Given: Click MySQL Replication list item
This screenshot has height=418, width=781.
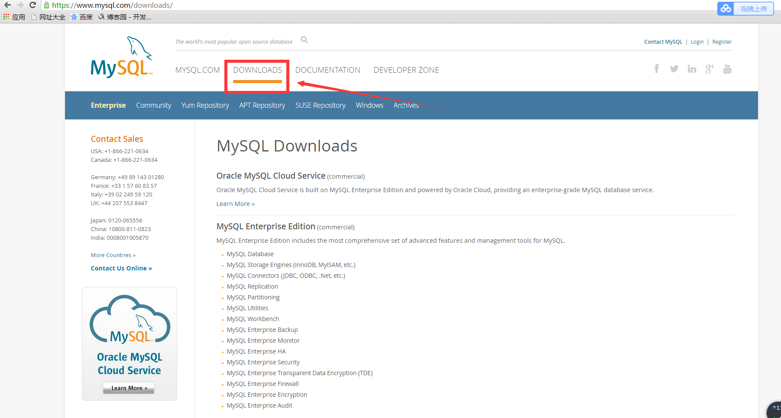Looking at the screenshot, I should point(253,286).
